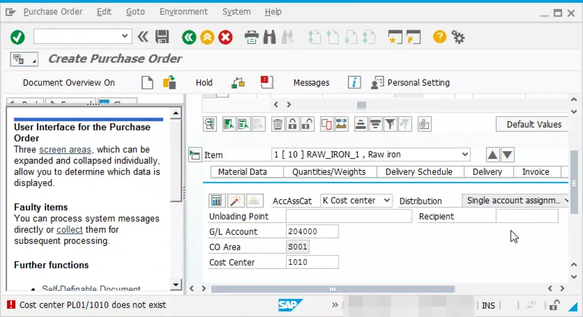Open the Edit menu
583x317 pixels.
[x=104, y=12]
